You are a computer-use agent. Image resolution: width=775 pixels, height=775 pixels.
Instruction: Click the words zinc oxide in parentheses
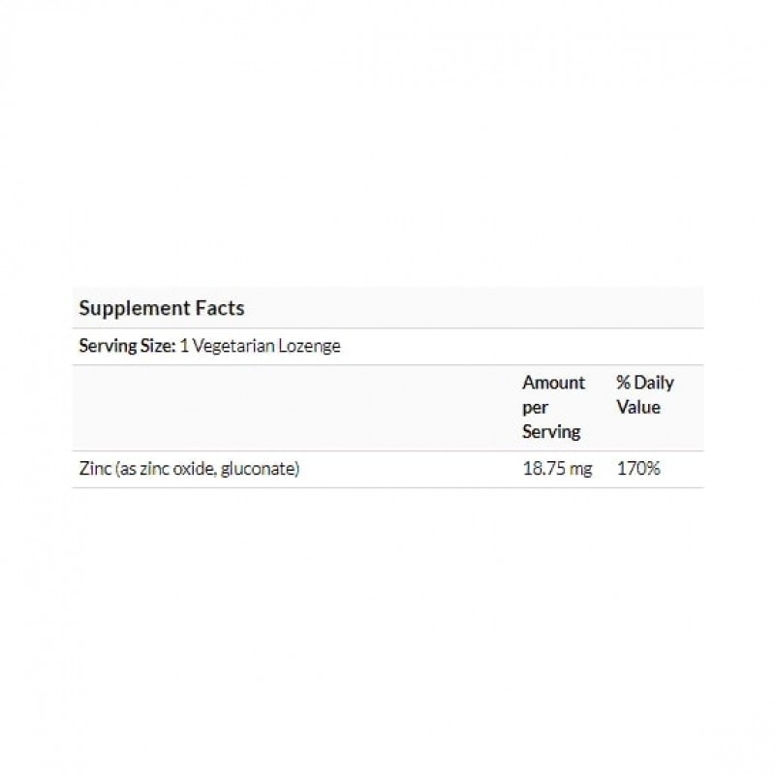tap(181, 470)
